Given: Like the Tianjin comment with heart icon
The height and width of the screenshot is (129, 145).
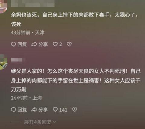Looking at the screenshot, I should click(x=55, y=44).
